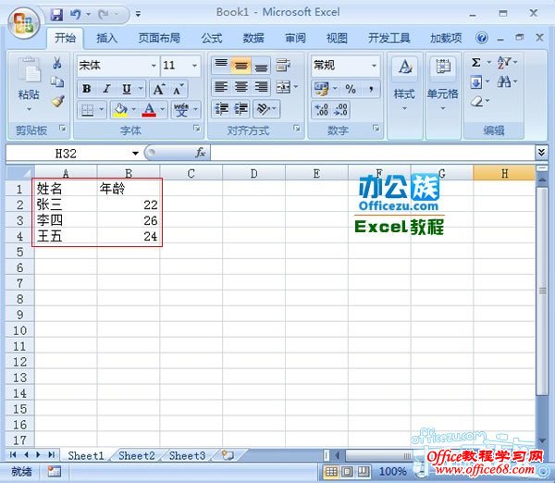Click the borders icon
Screen dimensions: 555x483
[88, 110]
